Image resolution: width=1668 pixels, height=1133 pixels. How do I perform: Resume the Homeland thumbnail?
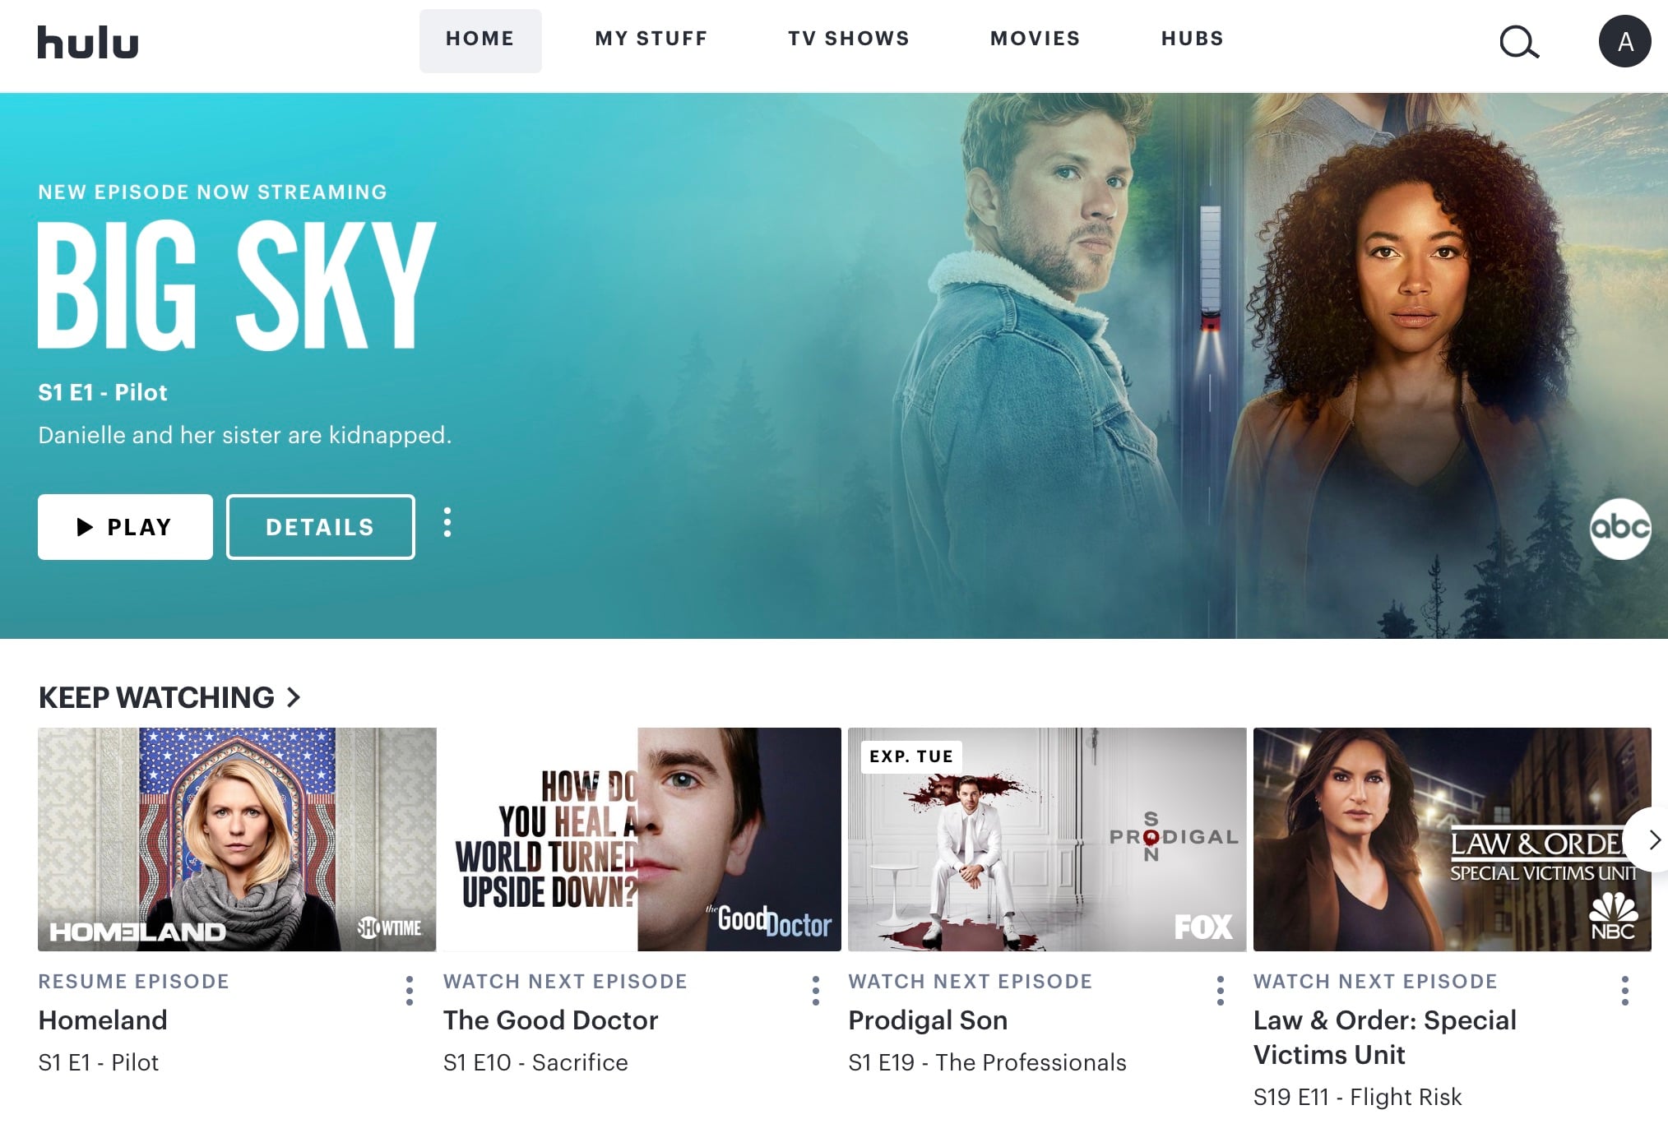pyautogui.click(x=237, y=839)
